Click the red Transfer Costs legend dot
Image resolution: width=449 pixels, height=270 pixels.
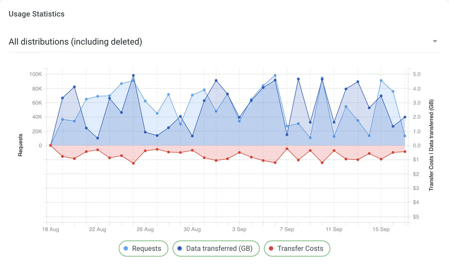click(x=271, y=248)
